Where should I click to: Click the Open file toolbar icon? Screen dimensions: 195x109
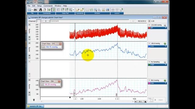click(30, 10)
